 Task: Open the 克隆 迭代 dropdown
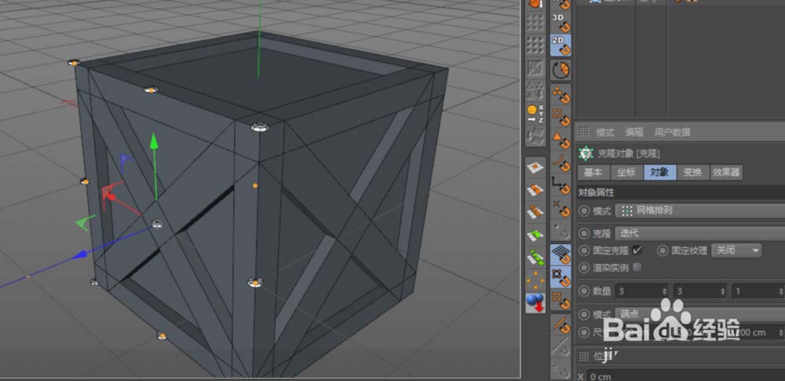700,233
